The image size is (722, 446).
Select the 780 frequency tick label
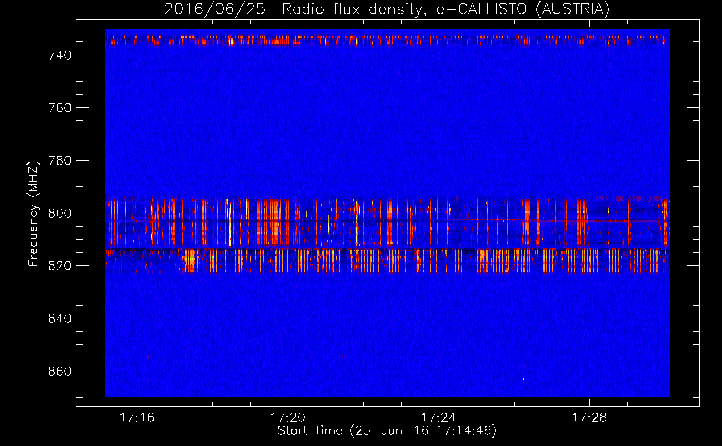click(60, 161)
